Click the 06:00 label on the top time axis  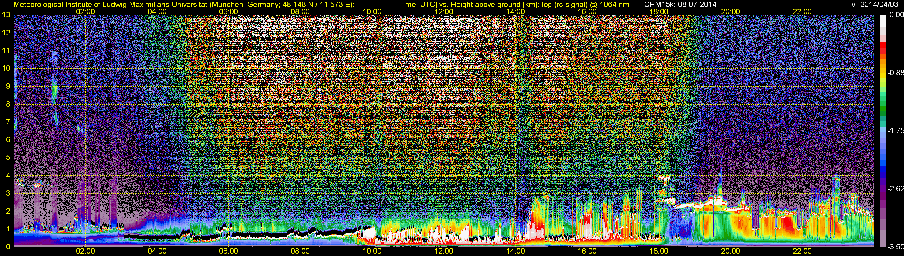click(x=228, y=11)
